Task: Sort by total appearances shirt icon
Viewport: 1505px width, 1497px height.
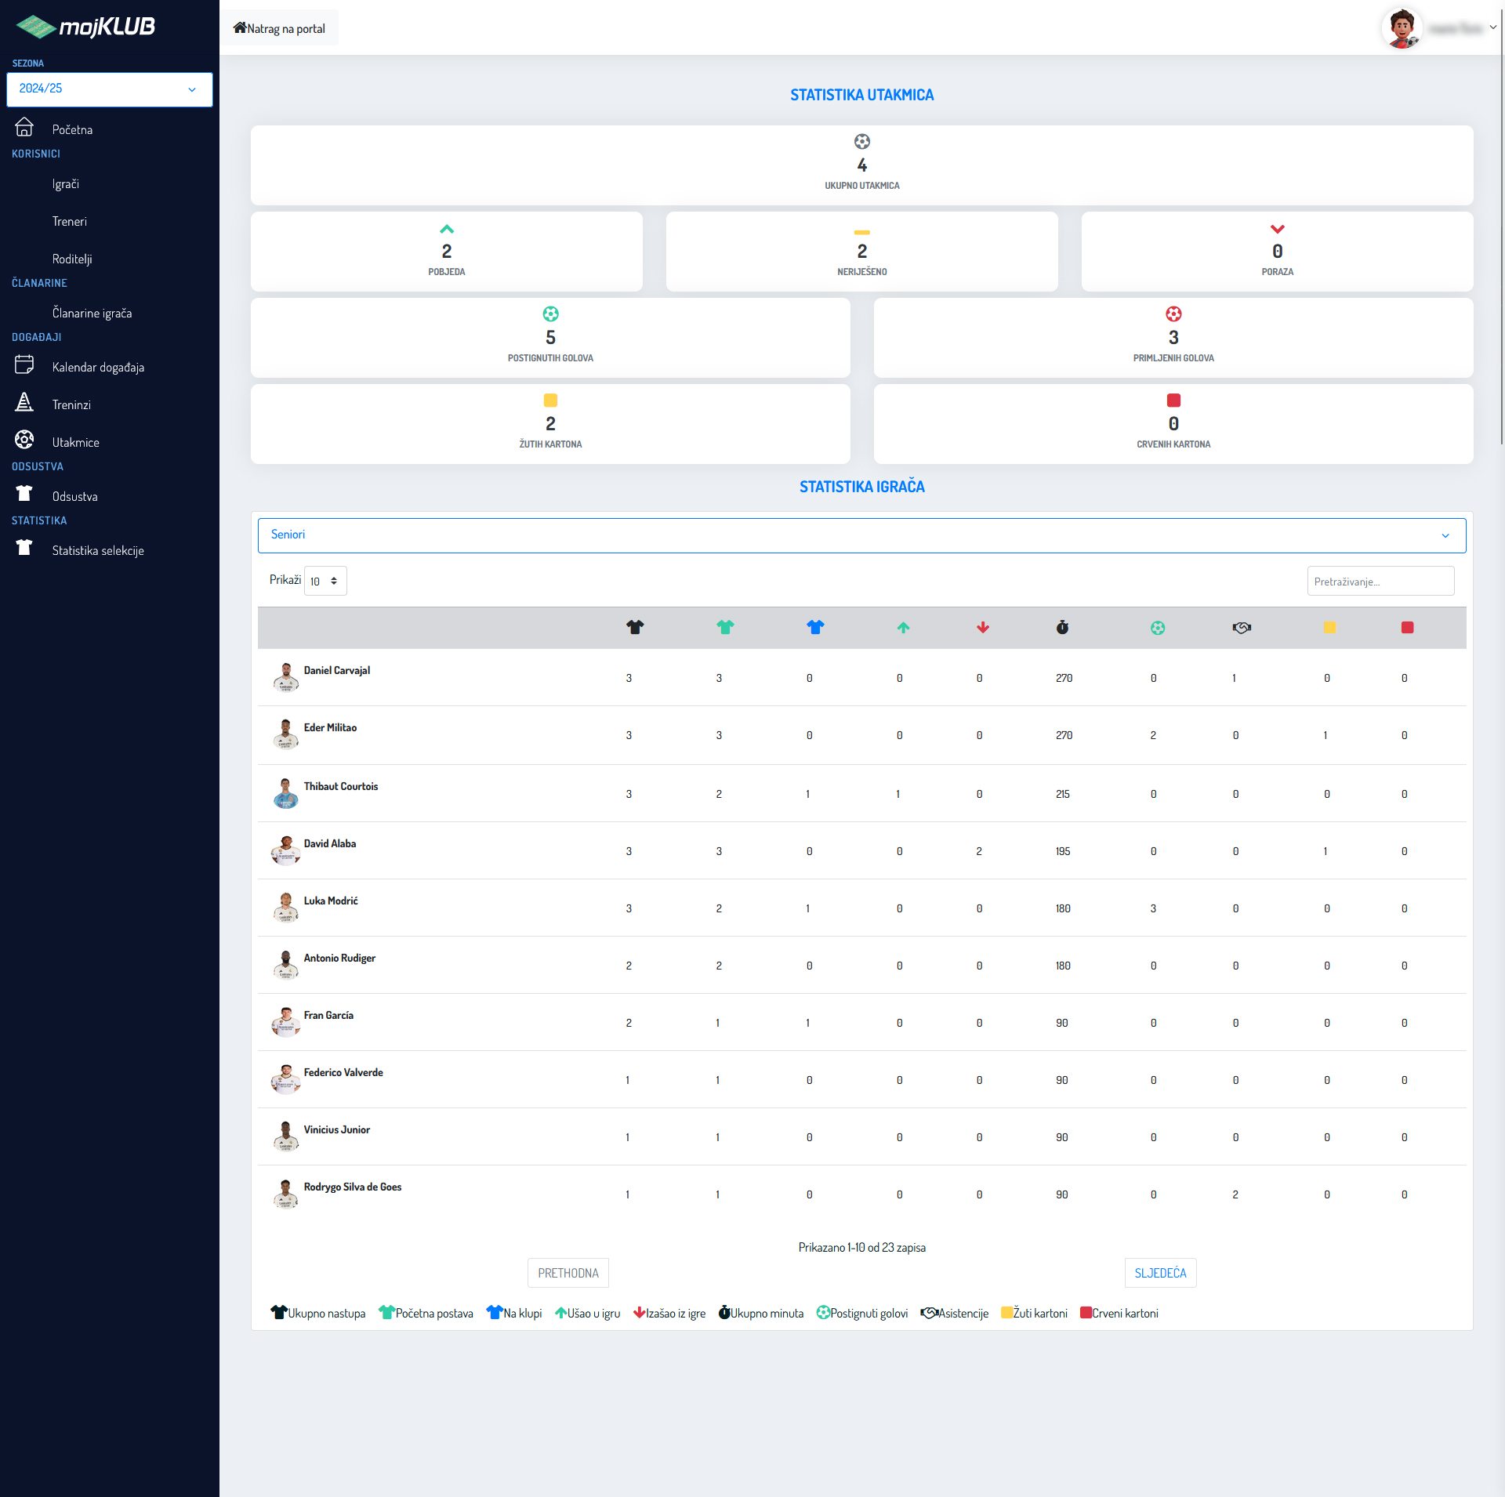Action: point(635,627)
